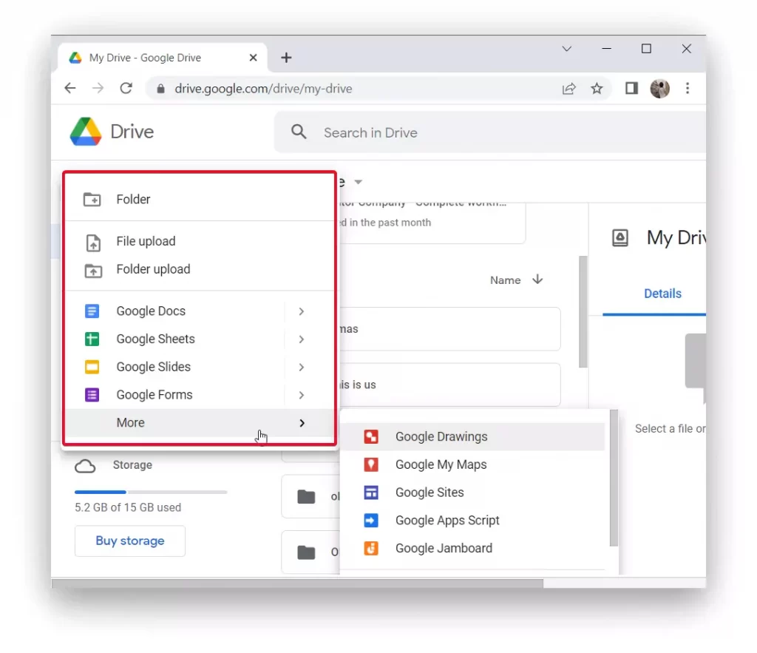
Task: Click the Google Drawings icon
Action: pyautogui.click(x=371, y=436)
